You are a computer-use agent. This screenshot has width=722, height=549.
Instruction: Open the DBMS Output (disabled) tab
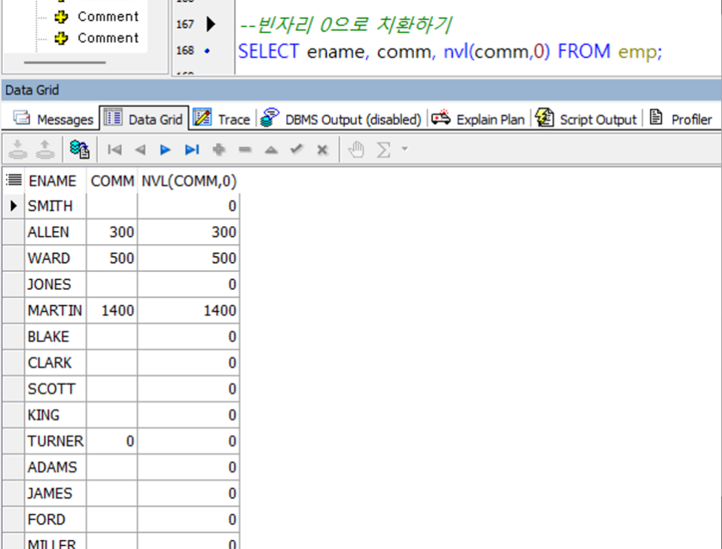click(341, 119)
